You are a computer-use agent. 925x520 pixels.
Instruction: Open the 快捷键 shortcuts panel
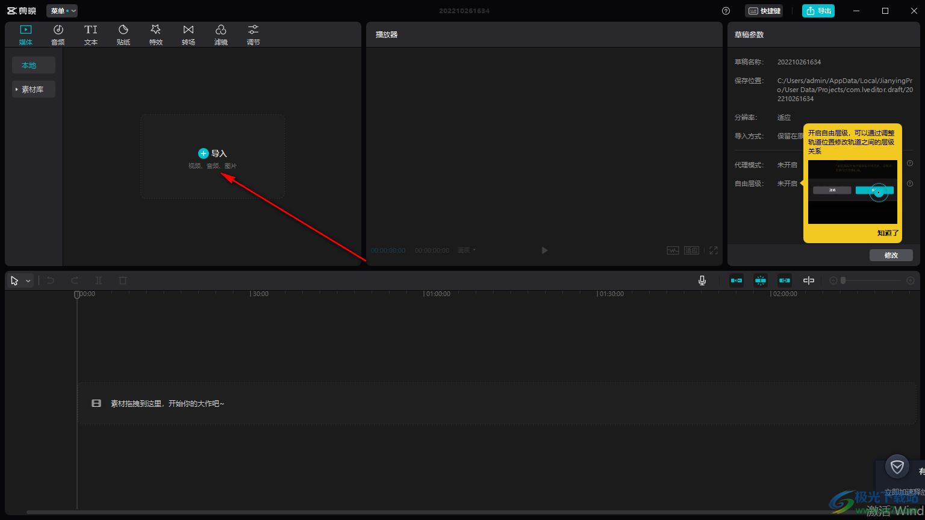coord(764,11)
